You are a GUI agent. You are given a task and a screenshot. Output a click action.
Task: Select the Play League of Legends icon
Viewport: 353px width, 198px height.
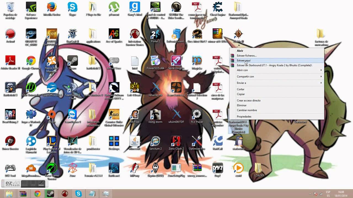click(x=52, y=145)
